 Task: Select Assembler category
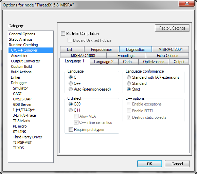[x=31, y=56]
